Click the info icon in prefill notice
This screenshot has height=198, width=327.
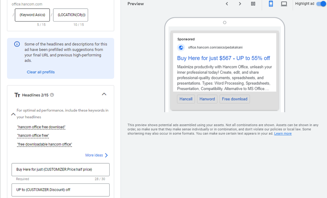17,44
